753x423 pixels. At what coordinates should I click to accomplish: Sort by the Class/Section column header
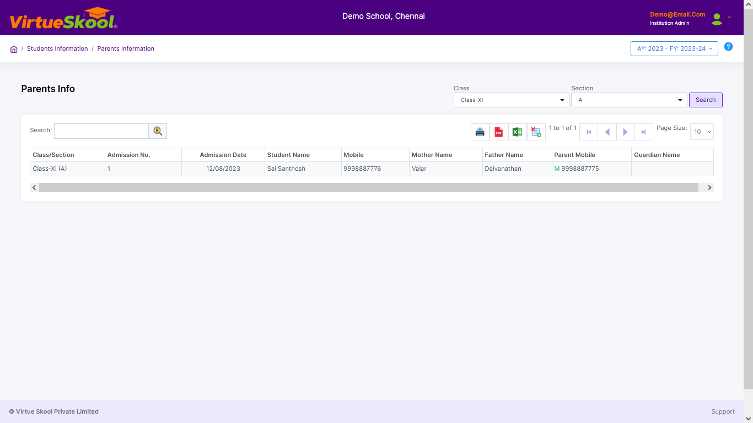(67, 155)
